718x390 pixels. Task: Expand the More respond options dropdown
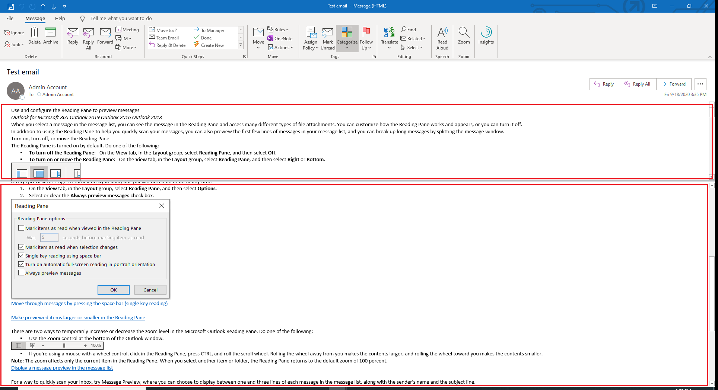pyautogui.click(x=126, y=47)
